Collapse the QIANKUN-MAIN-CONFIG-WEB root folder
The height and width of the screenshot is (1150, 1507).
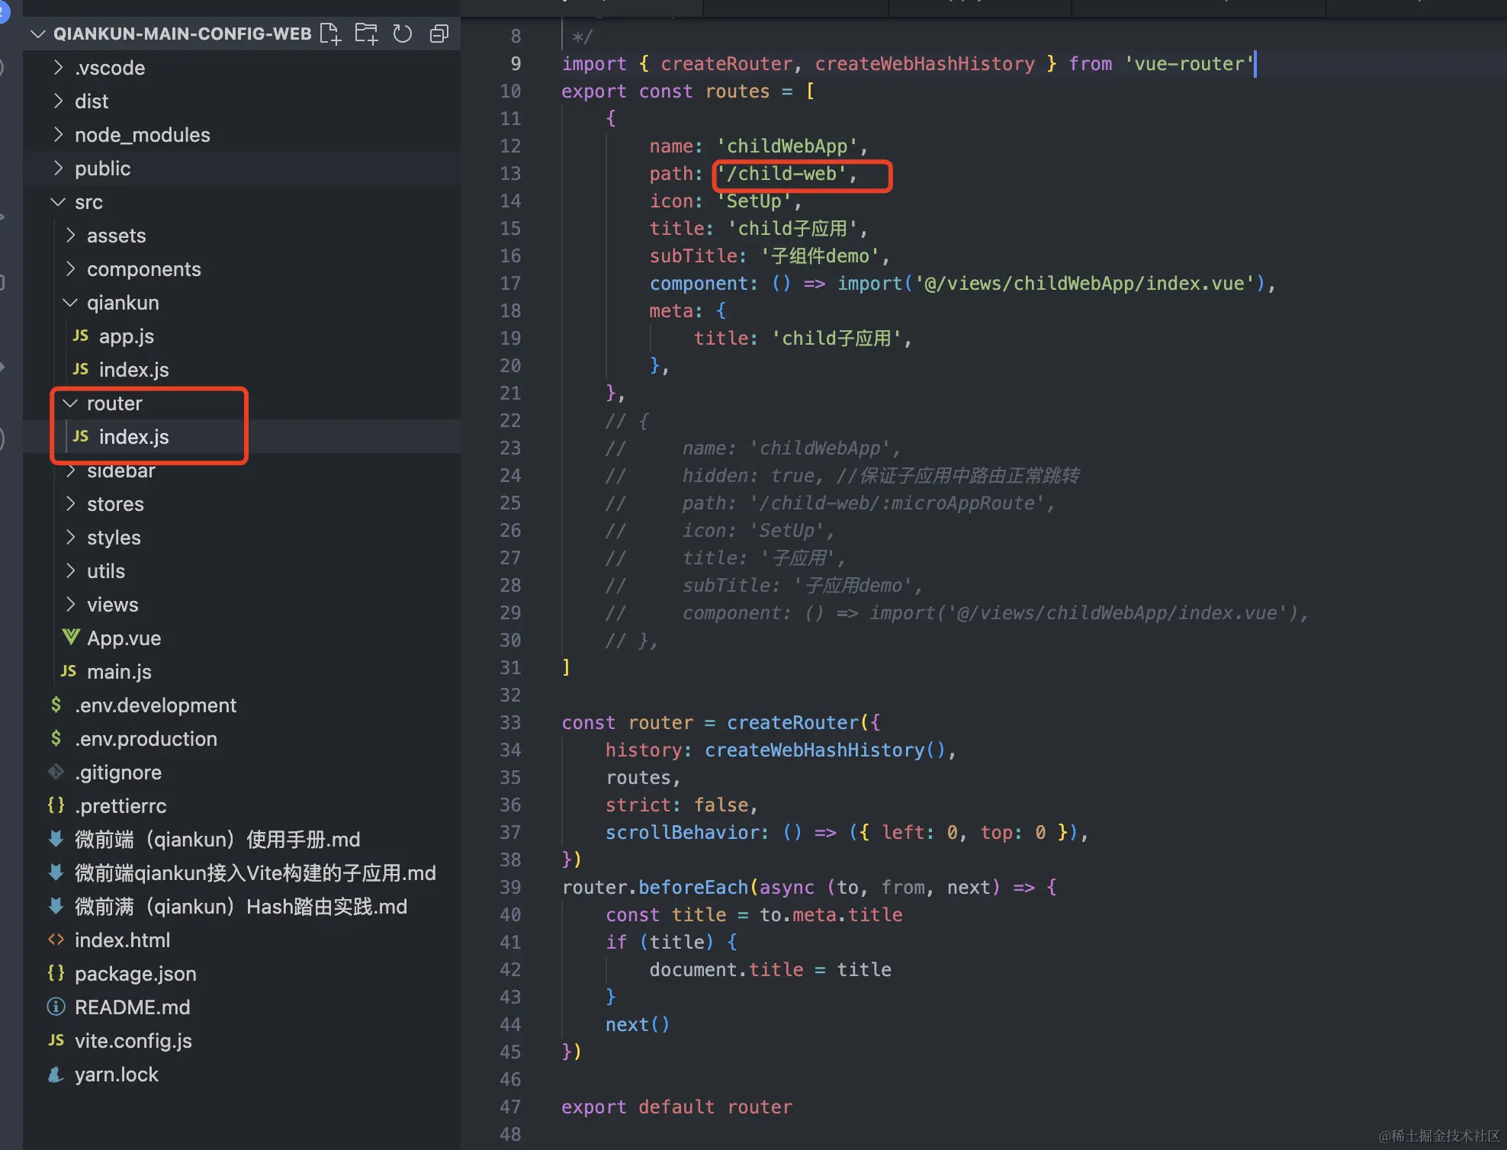tap(38, 34)
